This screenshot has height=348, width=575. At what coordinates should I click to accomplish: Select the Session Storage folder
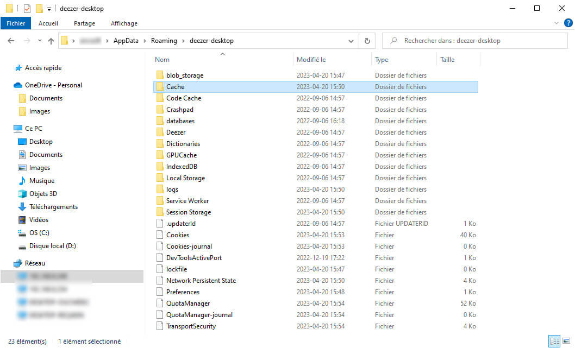pyautogui.click(x=189, y=212)
